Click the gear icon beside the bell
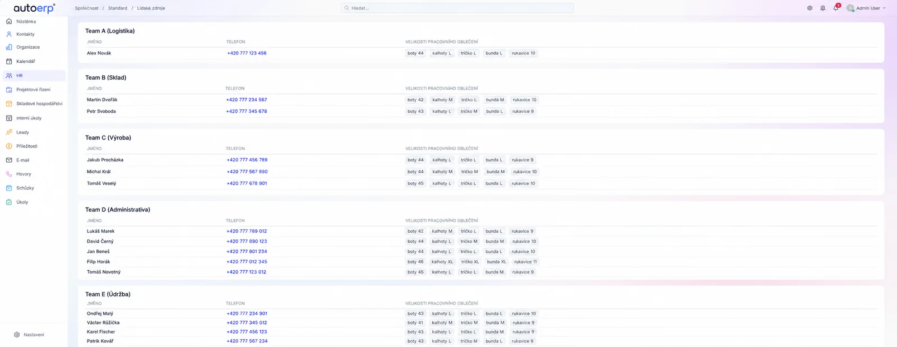 pos(822,8)
